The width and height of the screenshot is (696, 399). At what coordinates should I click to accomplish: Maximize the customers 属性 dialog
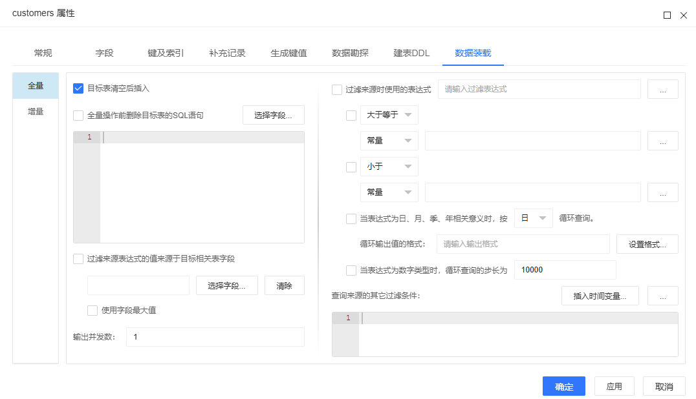coord(667,15)
